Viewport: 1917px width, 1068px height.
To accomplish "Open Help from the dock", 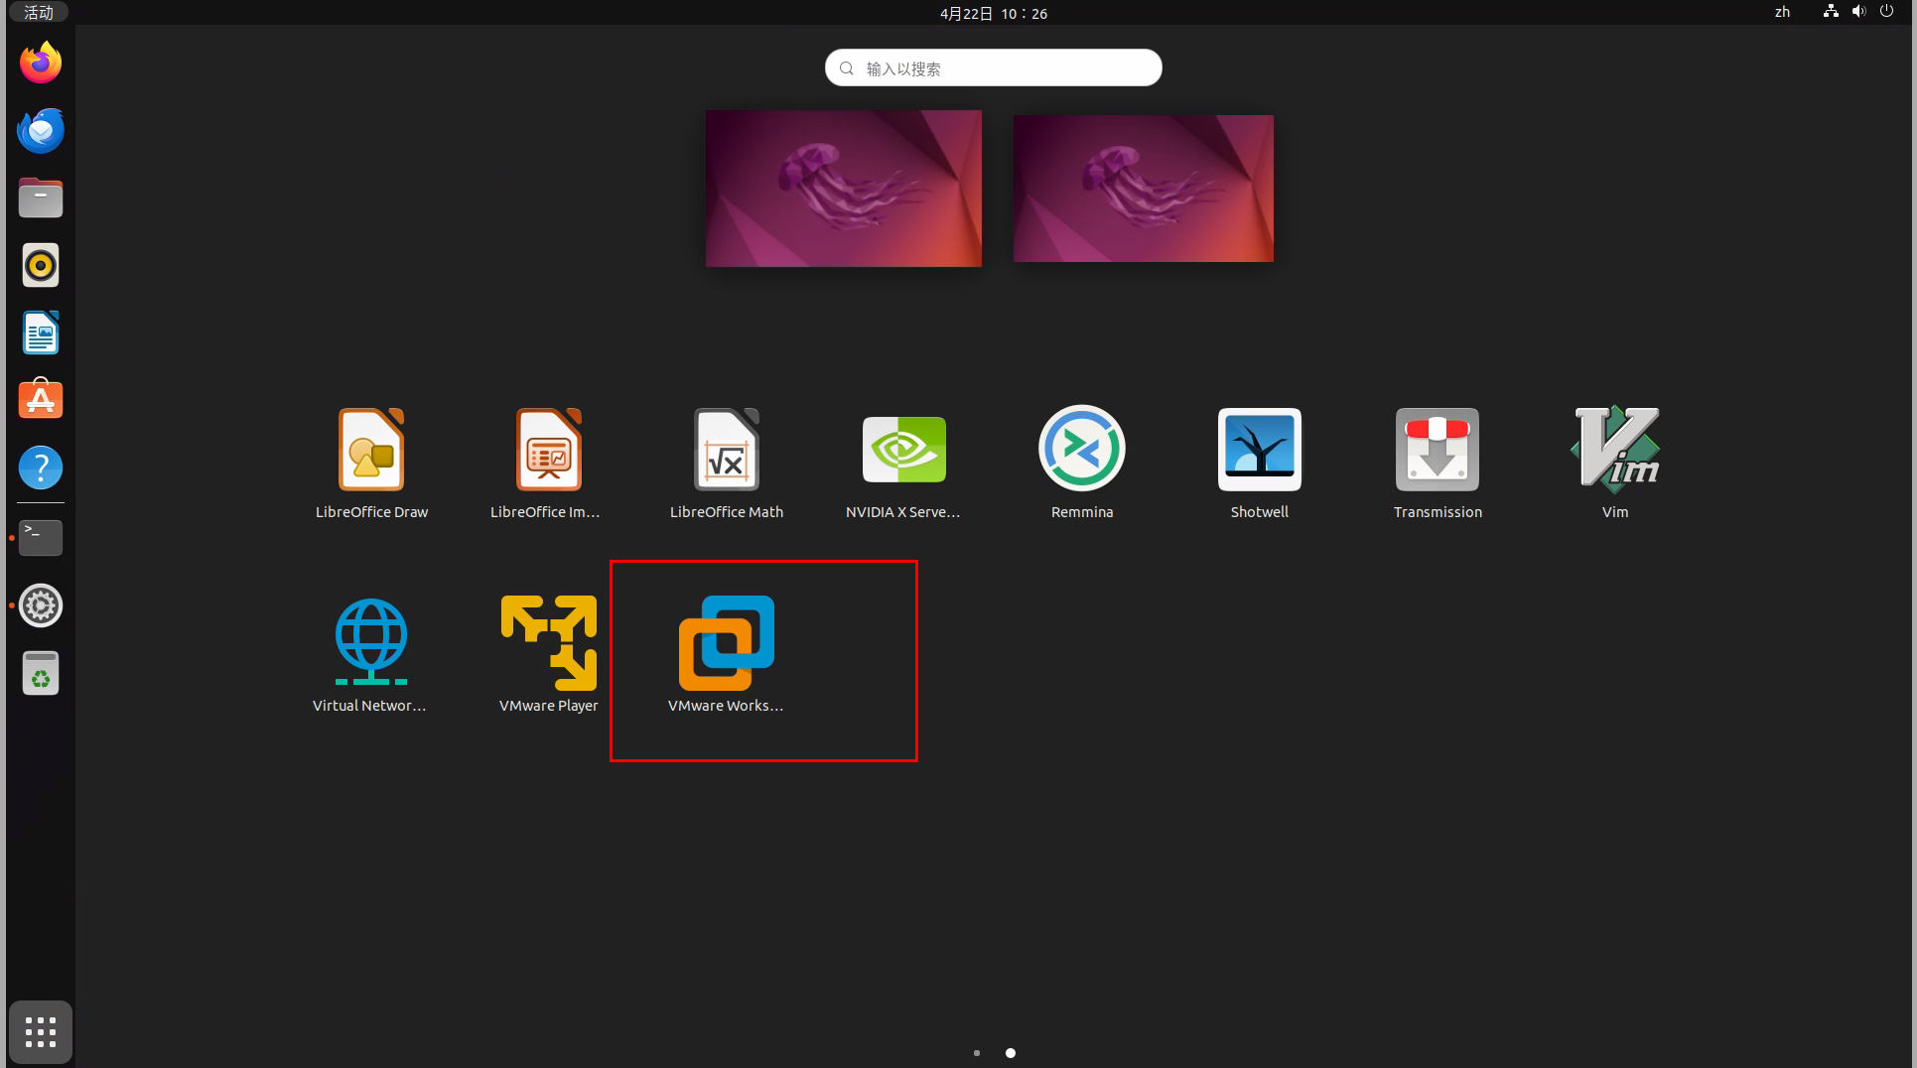I will [x=41, y=467].
